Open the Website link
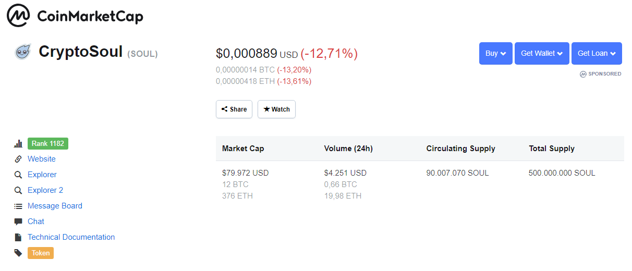 [42, 159]
